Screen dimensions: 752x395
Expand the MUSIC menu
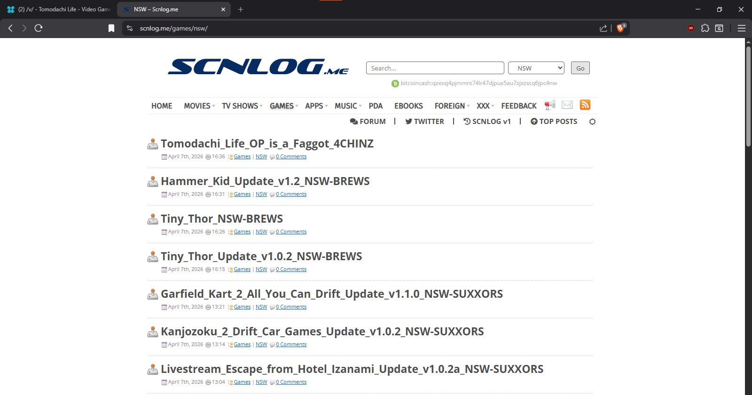point(348,106)
